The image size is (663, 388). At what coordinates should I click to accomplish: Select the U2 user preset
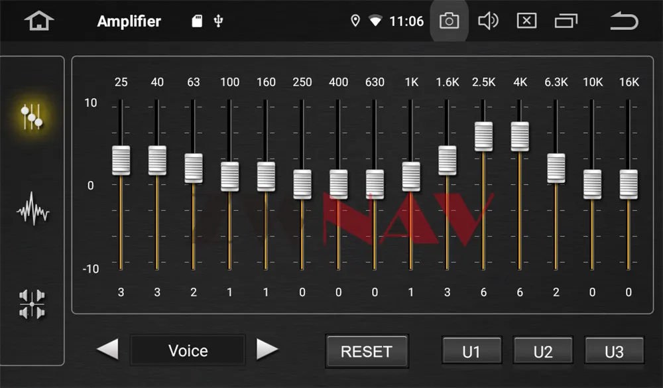543,351
